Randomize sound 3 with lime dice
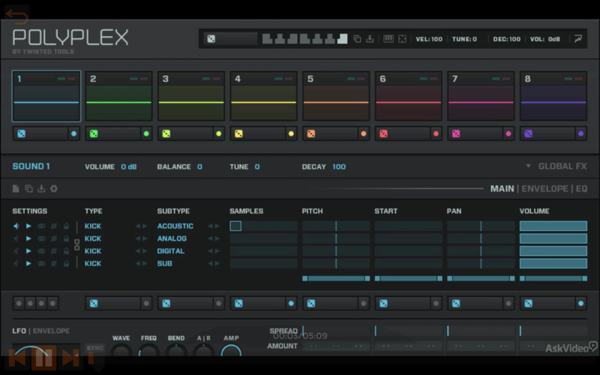 click(166, 133)
